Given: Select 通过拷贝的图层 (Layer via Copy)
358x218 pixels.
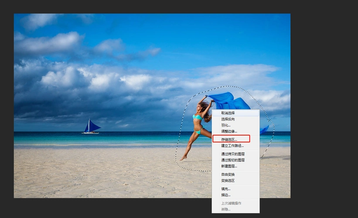Looking at the screenshot, I should pos(232,154).
